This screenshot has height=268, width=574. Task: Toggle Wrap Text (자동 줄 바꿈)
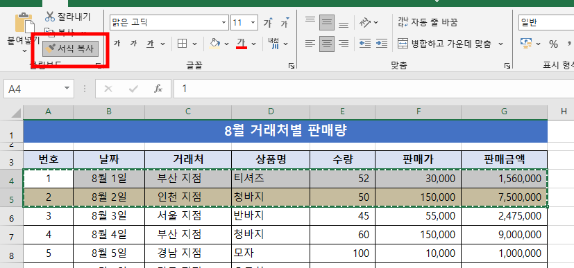point(428,23)
